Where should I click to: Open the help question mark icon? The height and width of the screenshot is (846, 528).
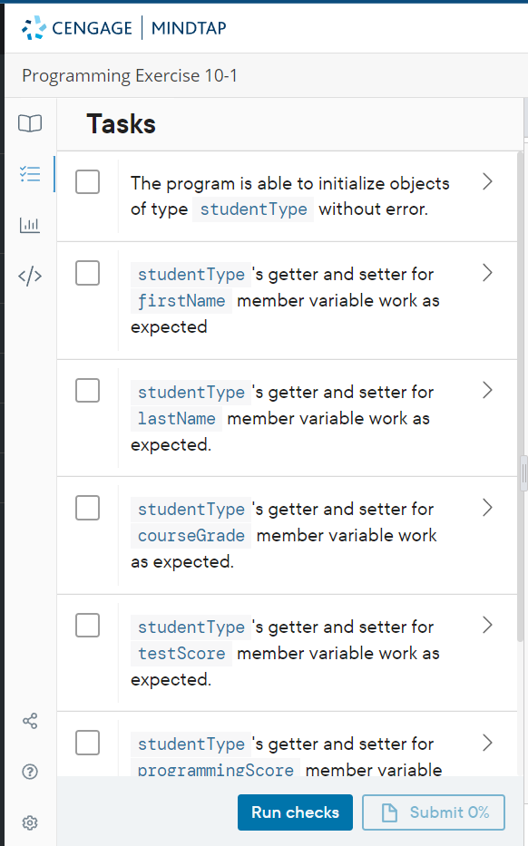pos(30,772)
